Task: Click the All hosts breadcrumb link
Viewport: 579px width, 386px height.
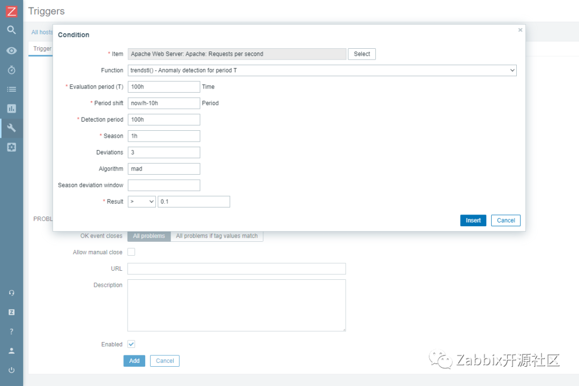Action: pyautogui.click(x=42, y=32)
